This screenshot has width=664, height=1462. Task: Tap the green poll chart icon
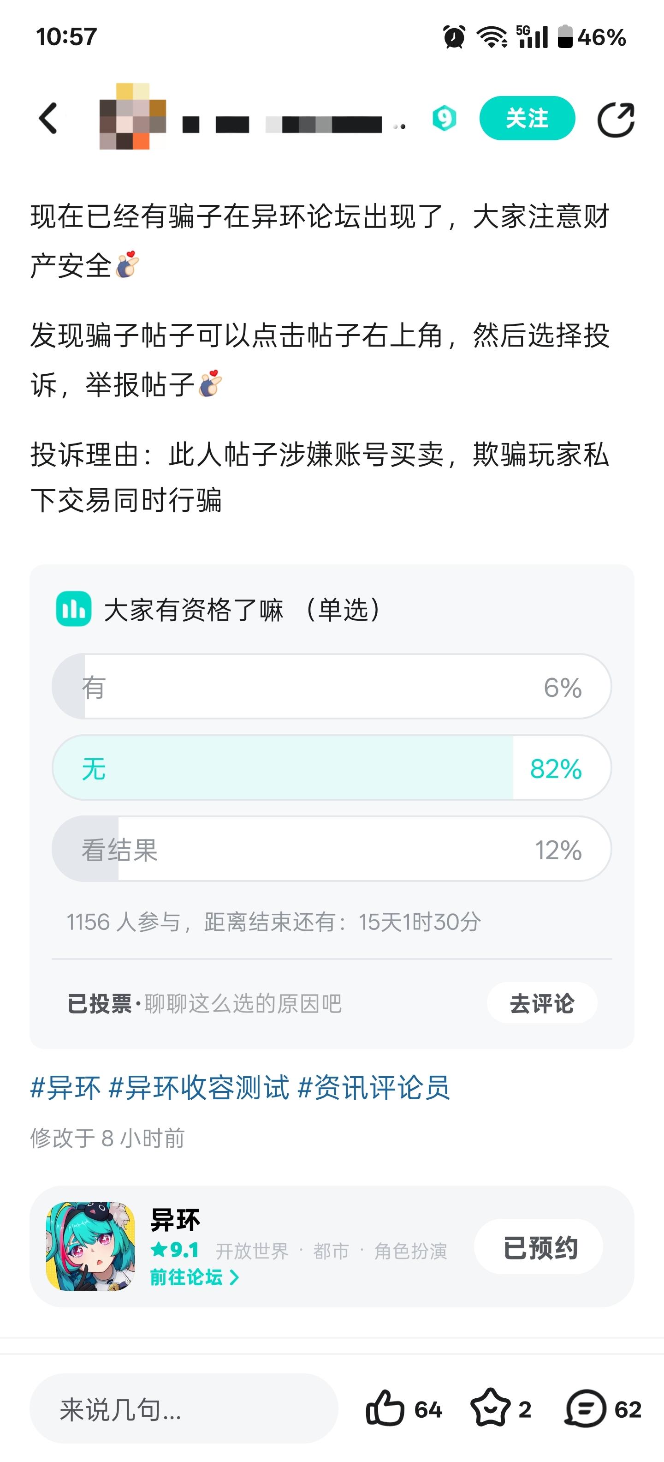click(74, 609)
